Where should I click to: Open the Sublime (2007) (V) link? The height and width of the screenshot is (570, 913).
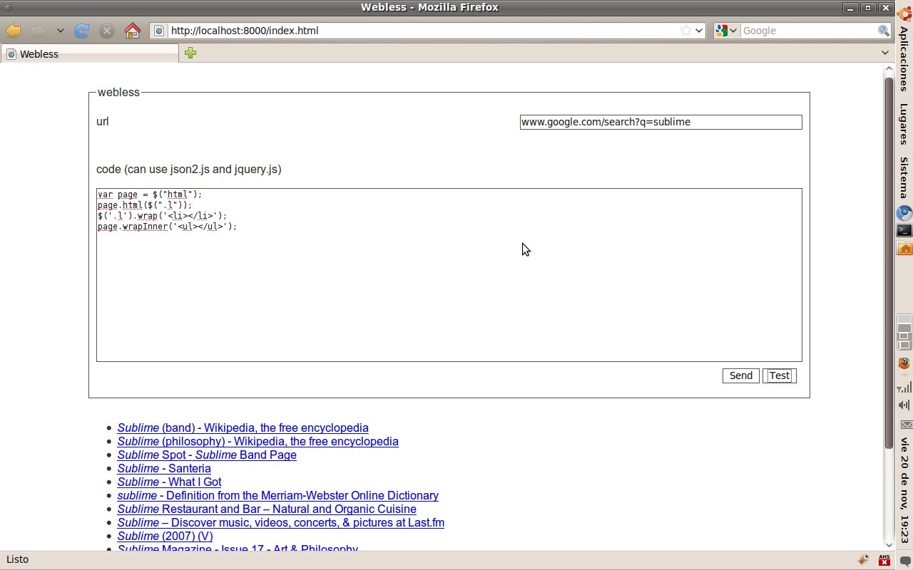point(165,536)
